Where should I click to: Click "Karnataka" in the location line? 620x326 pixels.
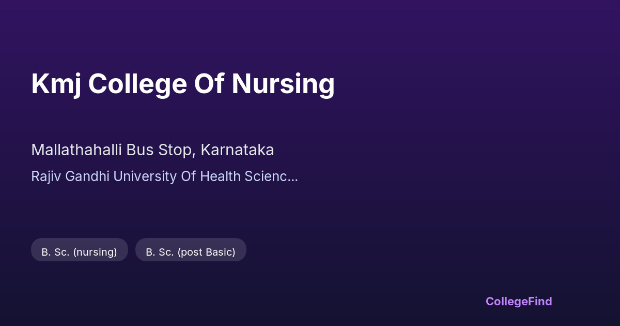click(237, 150)
